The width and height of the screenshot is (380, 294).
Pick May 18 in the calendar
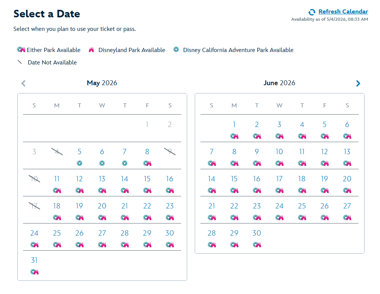tap(57, 206)
